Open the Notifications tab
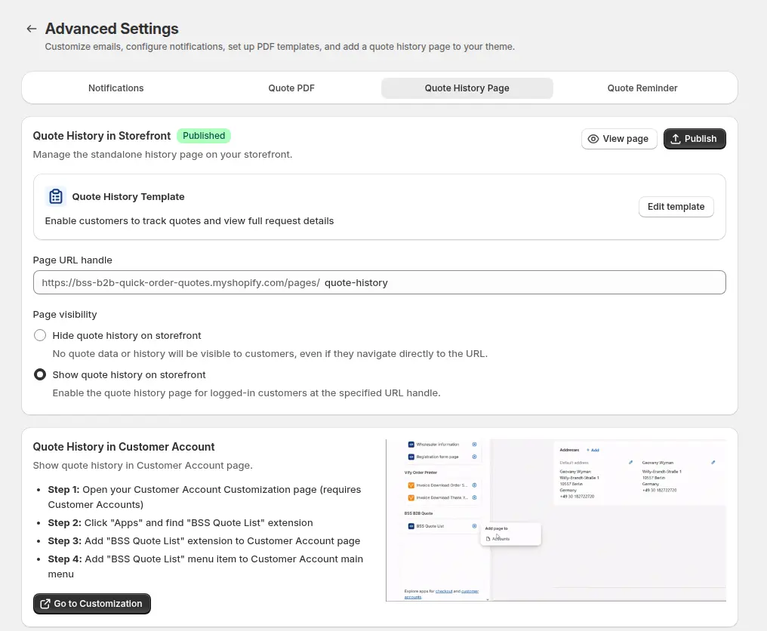 pyautogui.click(x=116, y=88)
